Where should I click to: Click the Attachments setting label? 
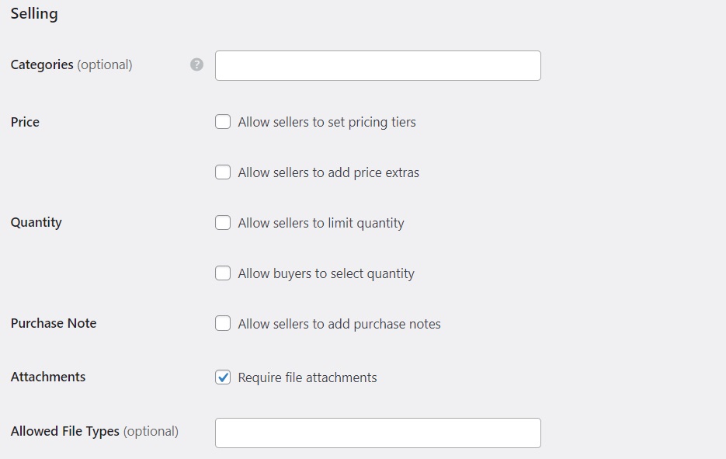point(48,377)
